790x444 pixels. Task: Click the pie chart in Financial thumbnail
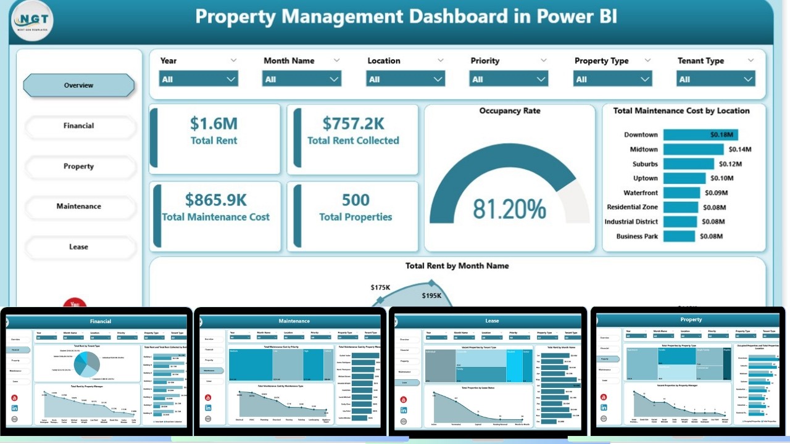pos(87,364)
